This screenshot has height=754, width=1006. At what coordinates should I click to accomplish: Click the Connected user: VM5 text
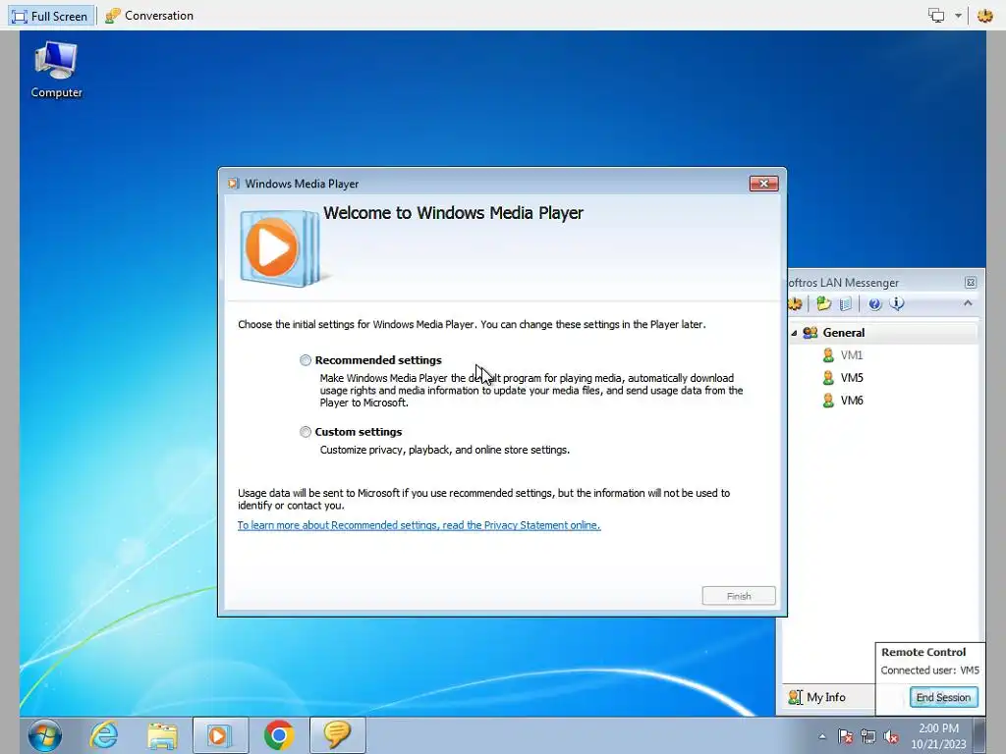tap(929, 670)
